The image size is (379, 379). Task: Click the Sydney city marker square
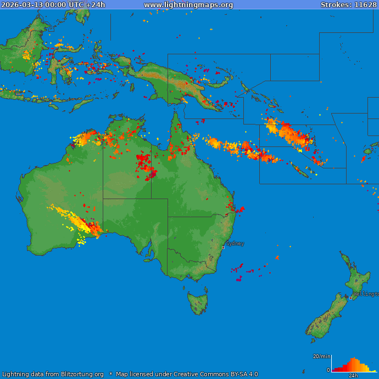pyautogui.click(x=223, y=247)
